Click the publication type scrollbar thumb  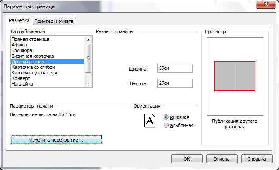point(88,59)
